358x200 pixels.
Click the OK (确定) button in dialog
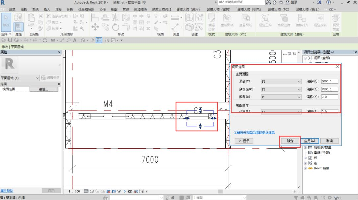coord(290,141)
